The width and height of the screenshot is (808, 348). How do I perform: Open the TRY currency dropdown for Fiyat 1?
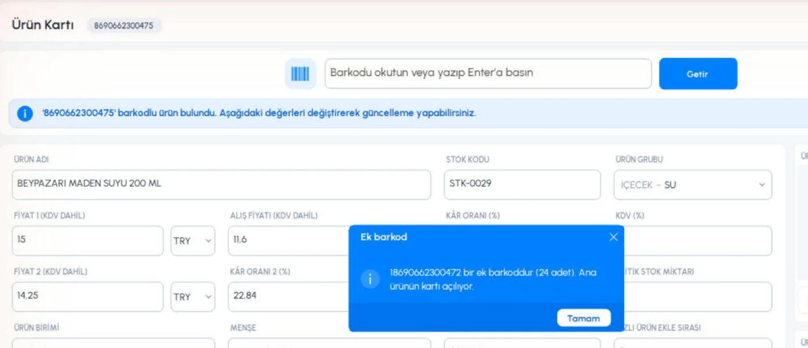tap(193, 241)
